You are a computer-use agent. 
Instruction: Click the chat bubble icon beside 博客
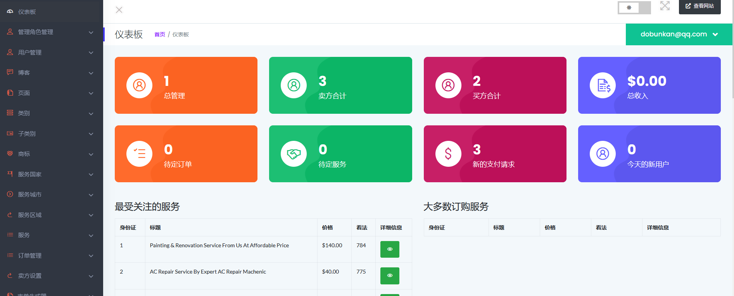[x=10, y=72]
